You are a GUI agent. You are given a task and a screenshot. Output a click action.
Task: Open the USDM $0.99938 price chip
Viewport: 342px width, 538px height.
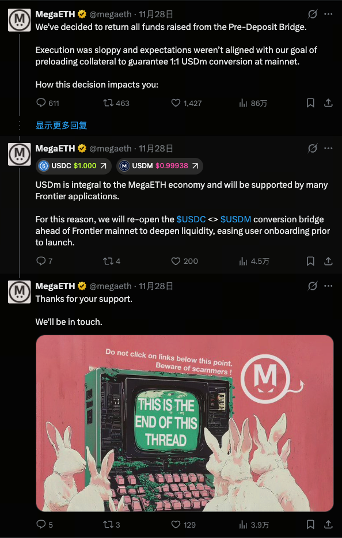(x=159, y=166)
